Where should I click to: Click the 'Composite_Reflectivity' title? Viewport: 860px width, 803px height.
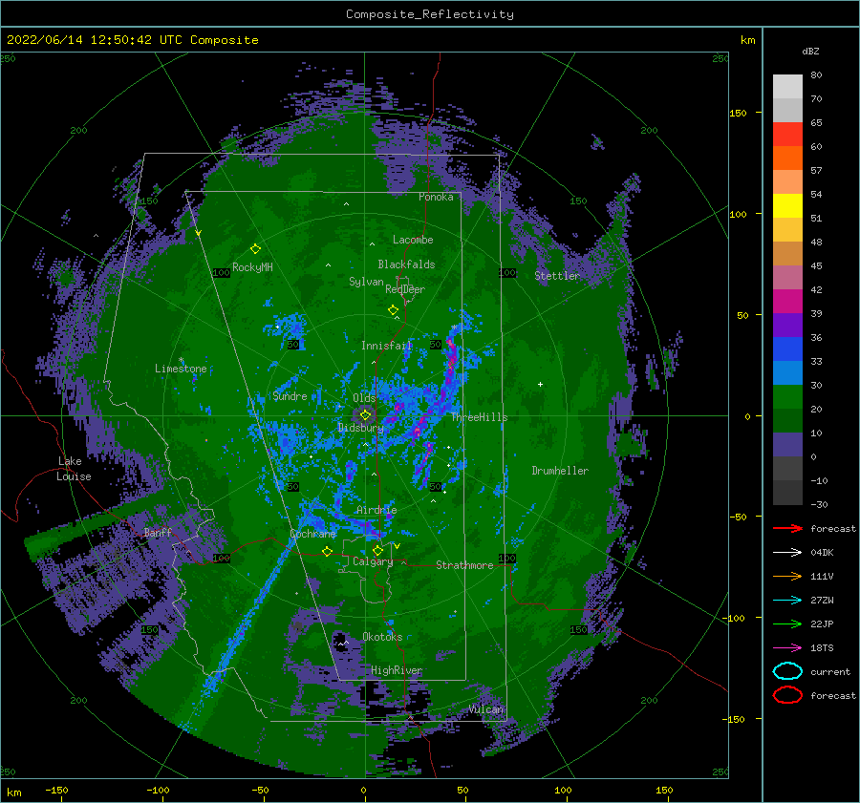tap(430, 14)
